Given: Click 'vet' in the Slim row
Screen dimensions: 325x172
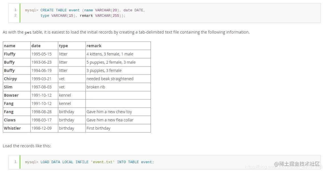Looking at the screenshot, I should click(62, 87).
